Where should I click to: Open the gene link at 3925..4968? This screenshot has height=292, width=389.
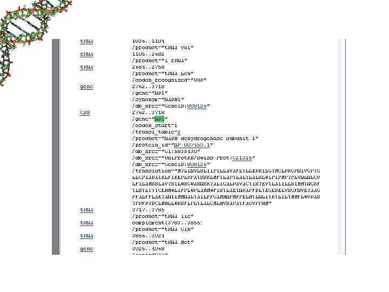[86, 249]
